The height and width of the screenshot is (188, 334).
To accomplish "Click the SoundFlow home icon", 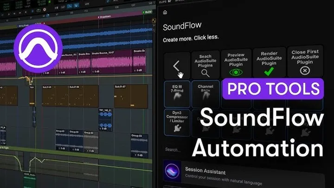I will (165, 12).
